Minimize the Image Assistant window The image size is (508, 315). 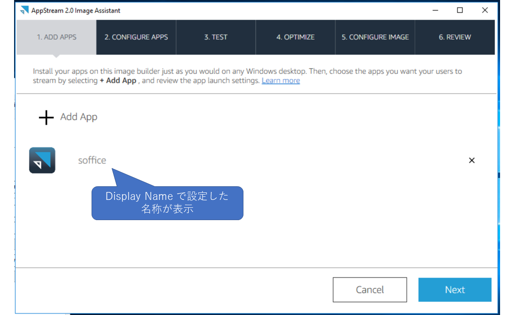pyautogui.click(x=435, y=11)
